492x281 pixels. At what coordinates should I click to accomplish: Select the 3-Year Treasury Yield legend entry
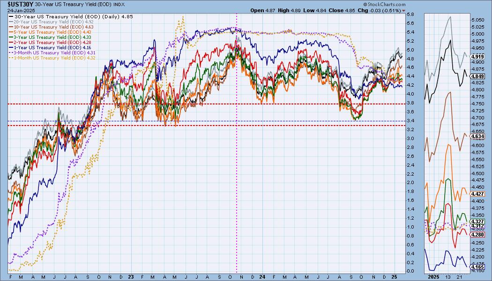tap(50, 37)
